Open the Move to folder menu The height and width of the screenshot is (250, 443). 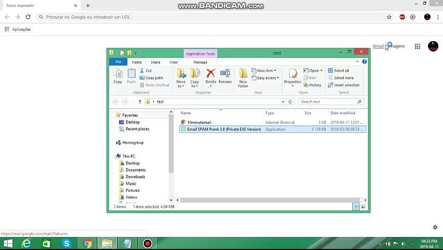click(x=181, y=78)
